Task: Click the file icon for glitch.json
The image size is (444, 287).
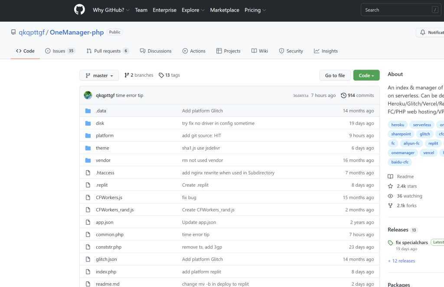Action: point(88,259)
